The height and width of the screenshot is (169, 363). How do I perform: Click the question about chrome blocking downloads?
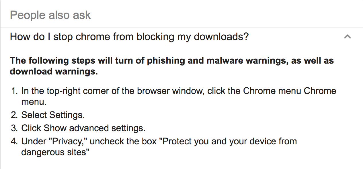point(129,37)
